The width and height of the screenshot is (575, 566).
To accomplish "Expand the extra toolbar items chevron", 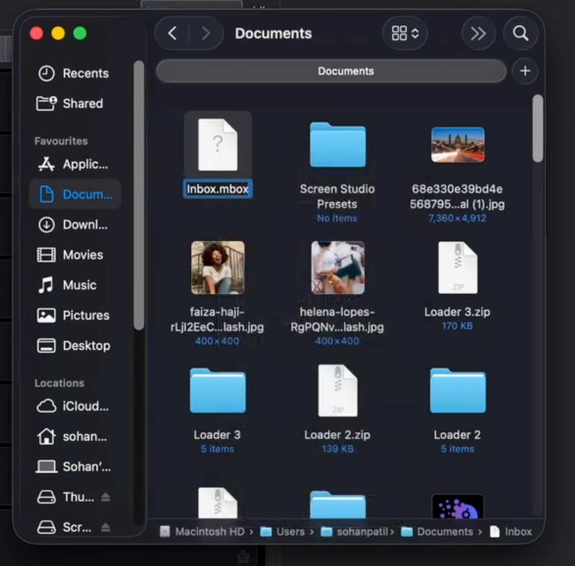I will pyautogui.click(x=479, y=33).
